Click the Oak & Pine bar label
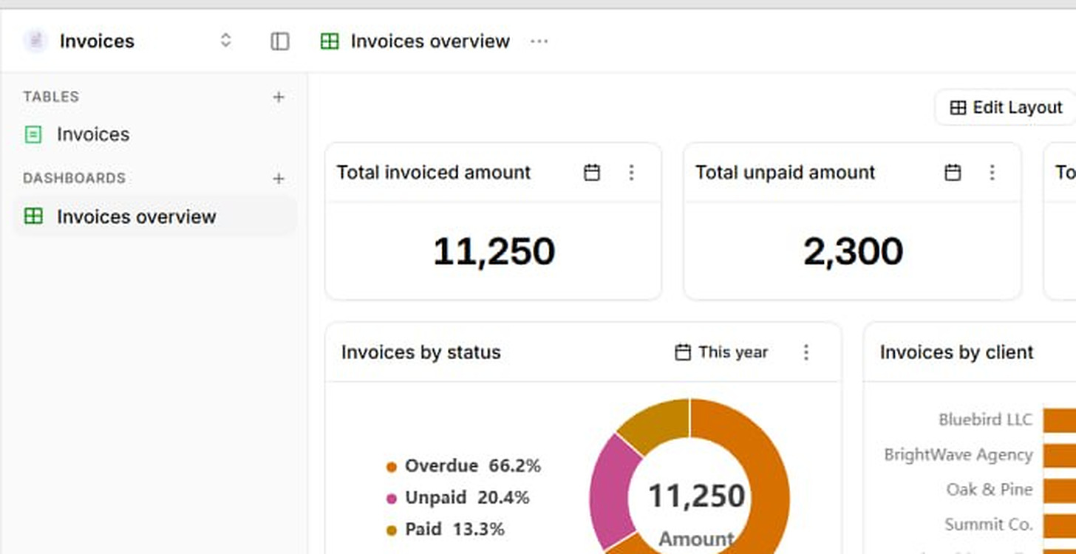Screen dimensions: 1076x554 [x=990, y=490]
